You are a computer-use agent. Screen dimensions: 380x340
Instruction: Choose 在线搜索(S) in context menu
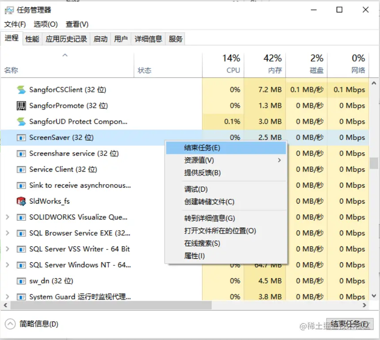pyautogui.click(x=226, y=243)
